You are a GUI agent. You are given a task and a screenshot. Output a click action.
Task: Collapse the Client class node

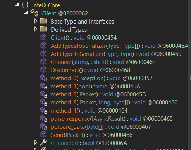pos(26,13)
